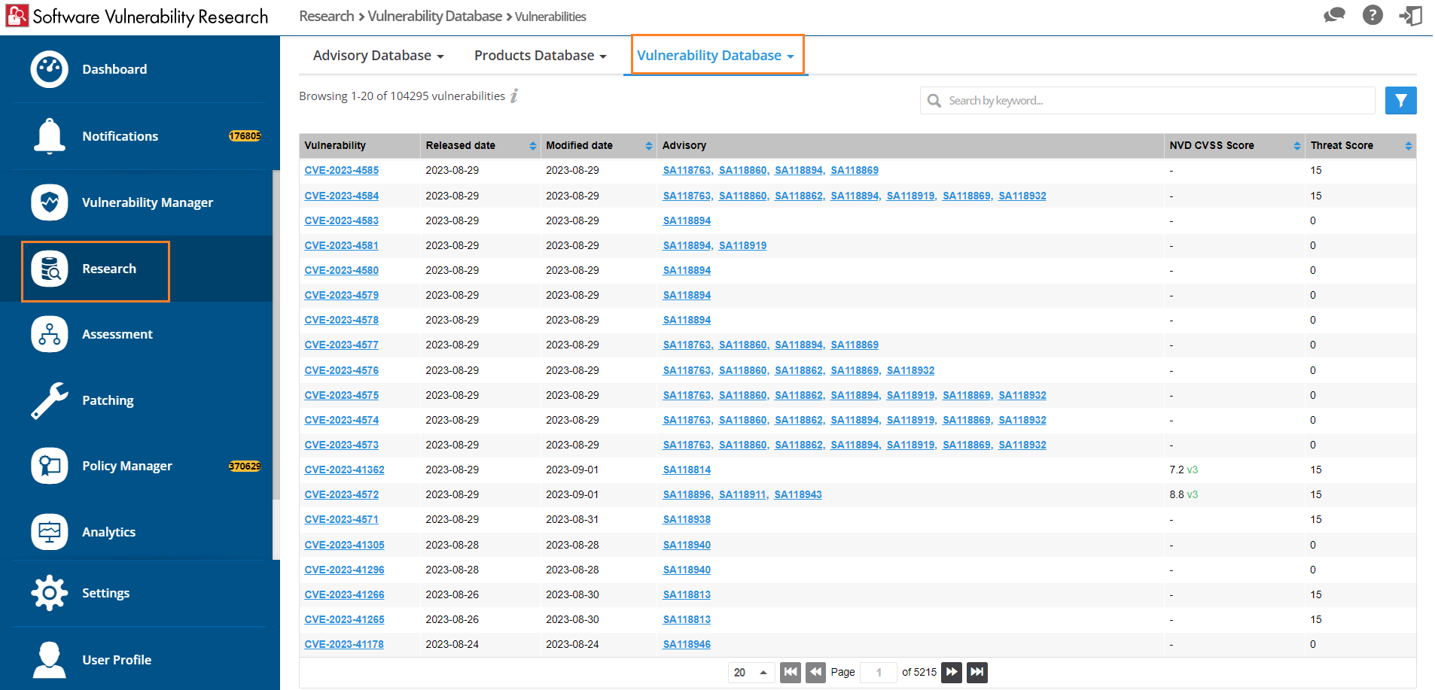Open the Dashboard gauge icon
The image size is (1435, 690).
click(50, 69)
